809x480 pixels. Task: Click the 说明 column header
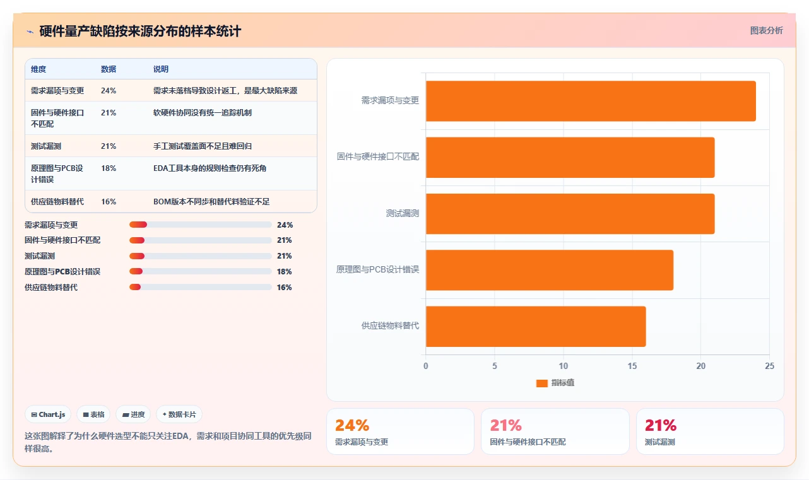coord(161,69)
